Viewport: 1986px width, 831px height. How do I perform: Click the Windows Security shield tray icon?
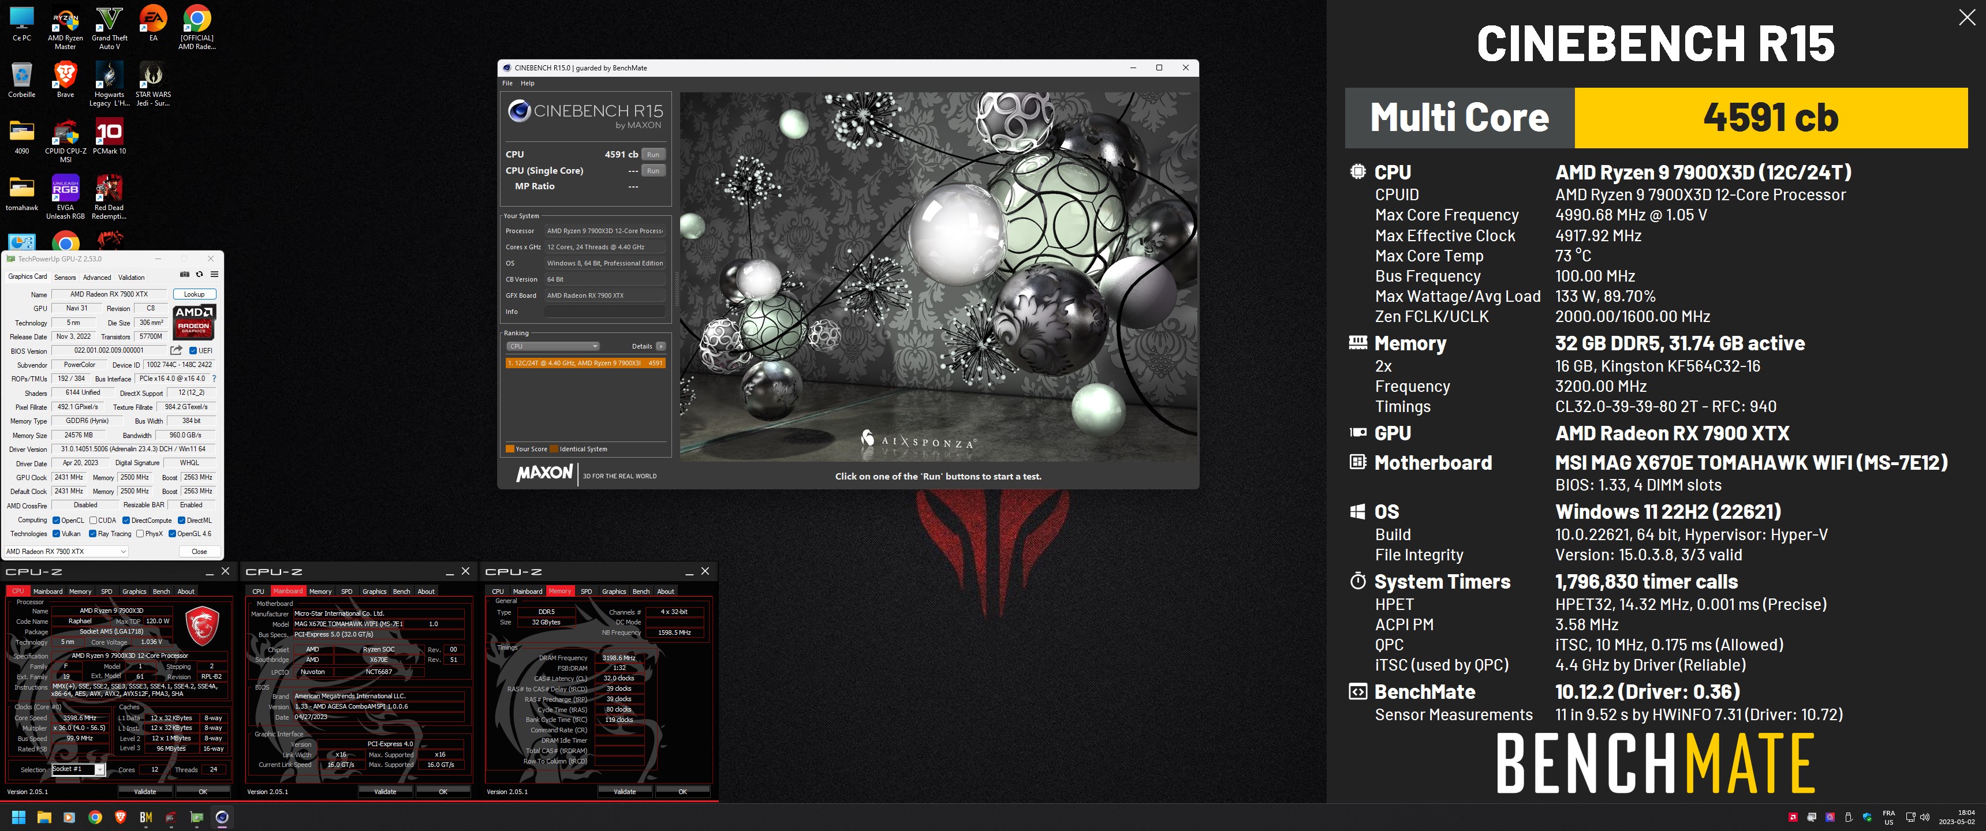[1867, 817]
